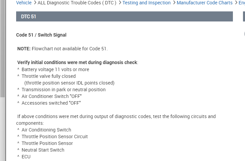Select the ALL Diagnostic Trouble Codes breadcrumb

click(77, 3)
